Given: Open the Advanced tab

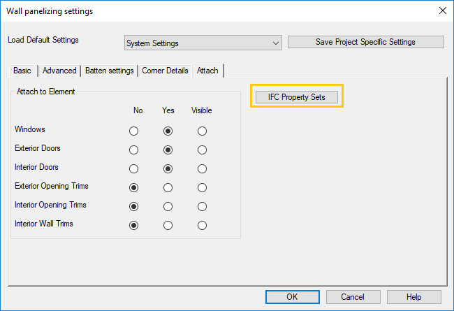Looking at the screenshot, I should pos(59,71).
